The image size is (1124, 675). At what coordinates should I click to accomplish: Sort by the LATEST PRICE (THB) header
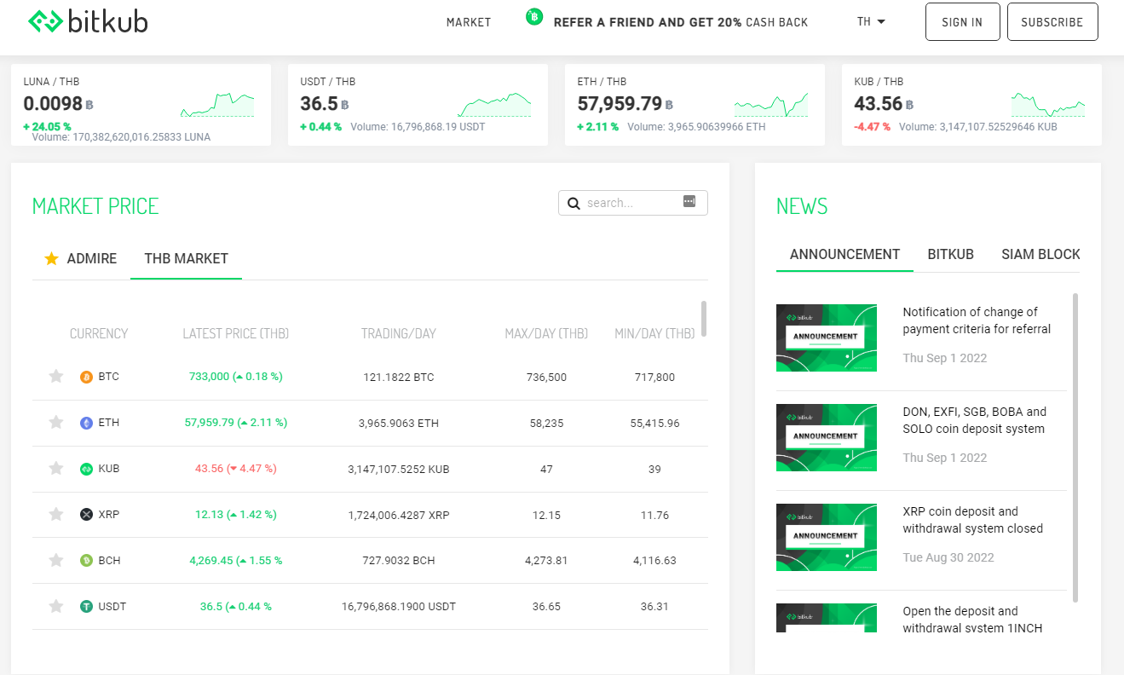tap(236, 333)
